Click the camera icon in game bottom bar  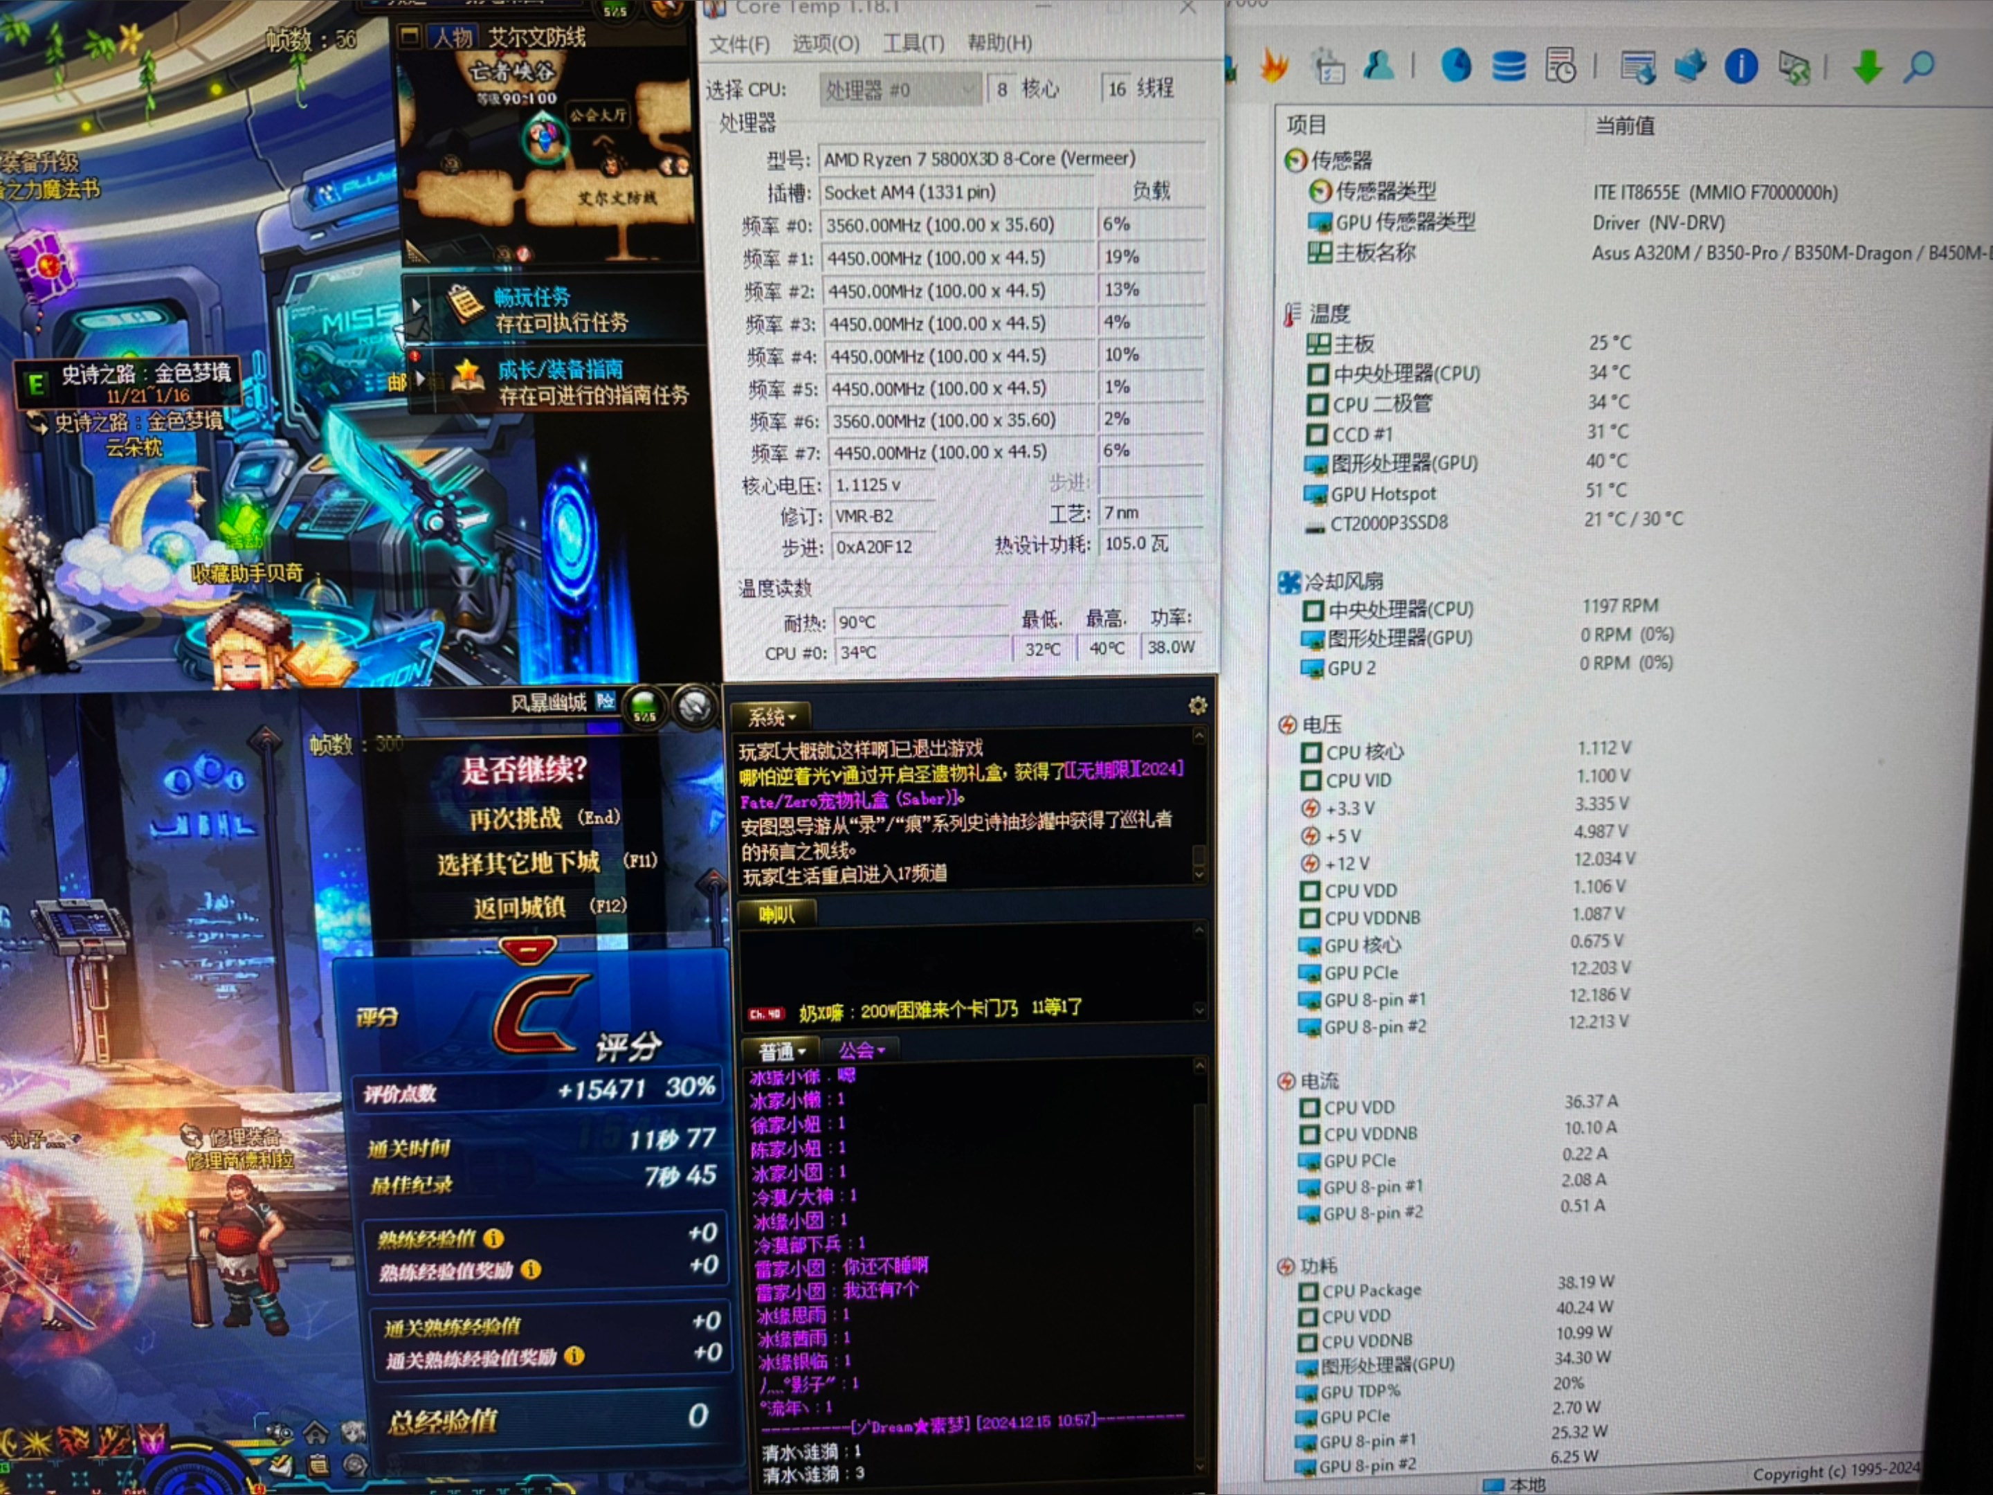click(x=280, y=1433)
